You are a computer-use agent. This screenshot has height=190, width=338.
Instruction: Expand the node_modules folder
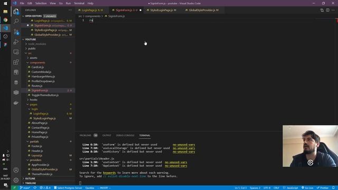(36, 44)
